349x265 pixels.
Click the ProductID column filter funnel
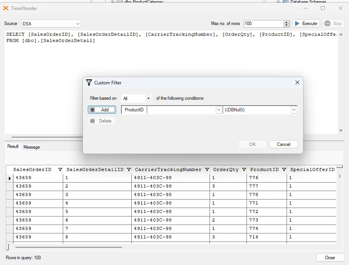point(284,169)
